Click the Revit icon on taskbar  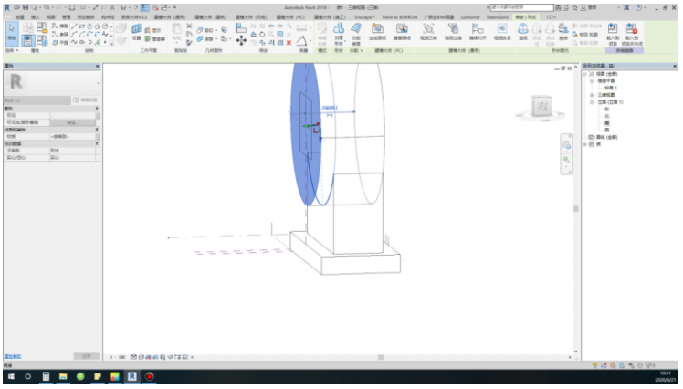point(132,376)
